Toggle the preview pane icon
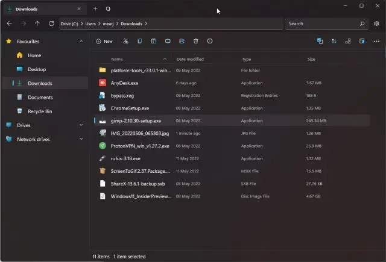The width and height of the screenshot is (386, 262). point(362,42)
